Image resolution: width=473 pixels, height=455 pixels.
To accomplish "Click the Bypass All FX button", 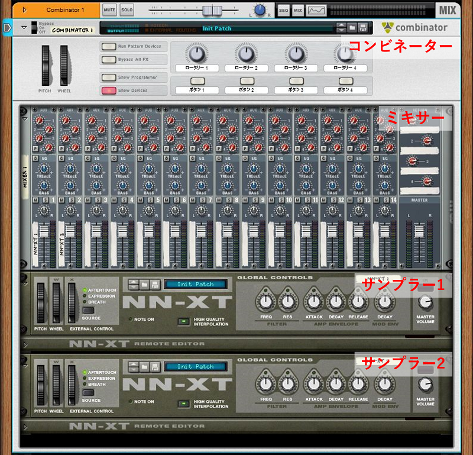I will point(109,60).
